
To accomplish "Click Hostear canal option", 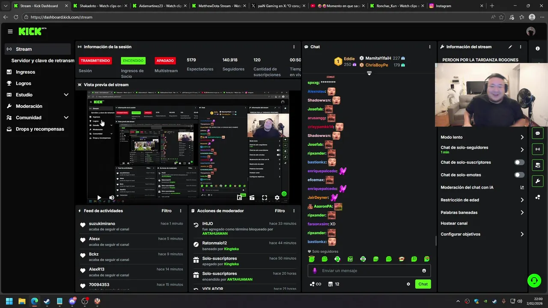I will pyautogui.click(x=454, y=223).
